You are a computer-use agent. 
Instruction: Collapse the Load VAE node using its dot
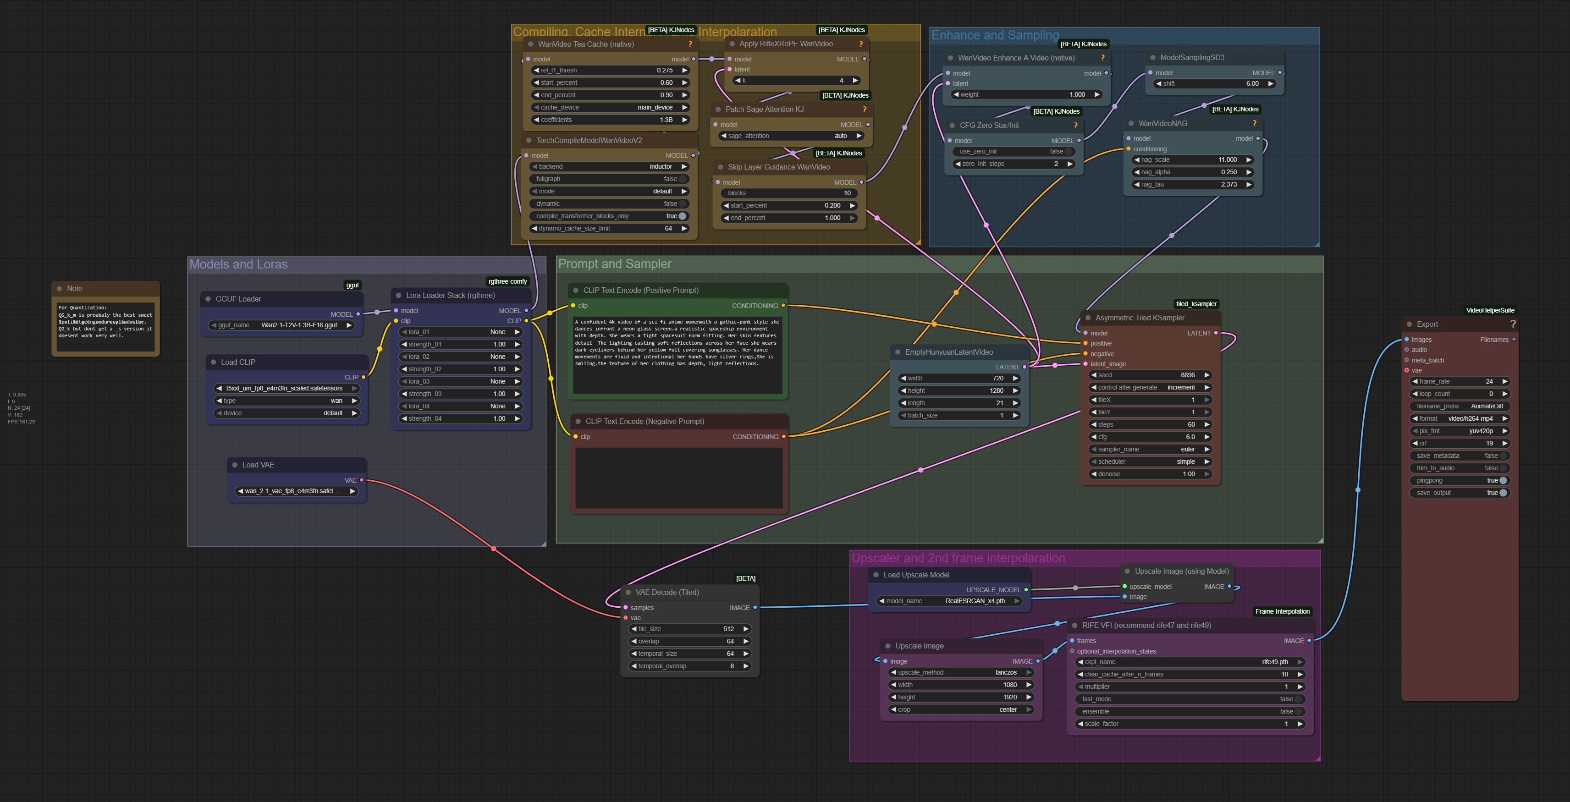click(x=235, y=465)
